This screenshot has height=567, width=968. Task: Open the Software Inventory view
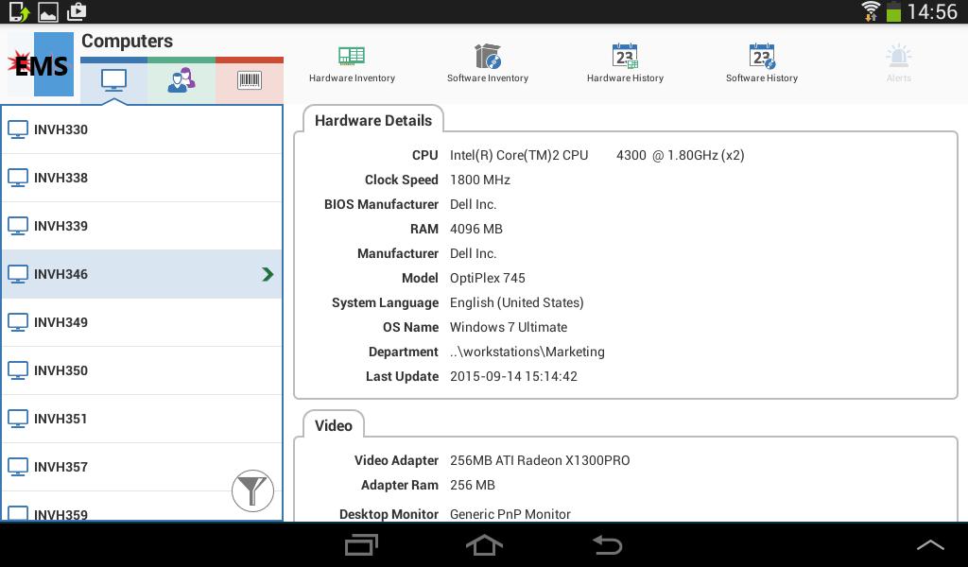[x=488, y=63]
